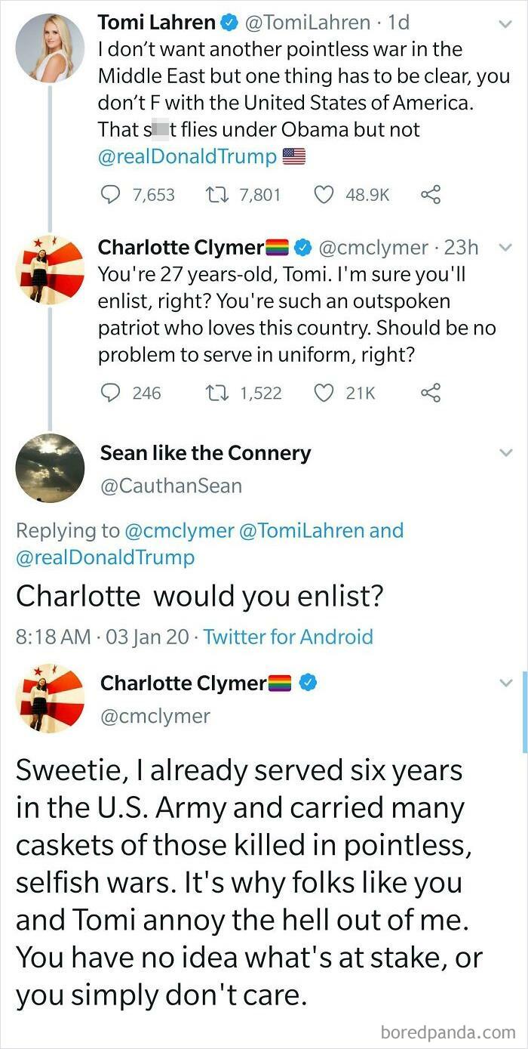528x1049 pixels.
Task: Expand the chevron menu on Charlotte Clymer's reply
Action: [x=505, y=248]
